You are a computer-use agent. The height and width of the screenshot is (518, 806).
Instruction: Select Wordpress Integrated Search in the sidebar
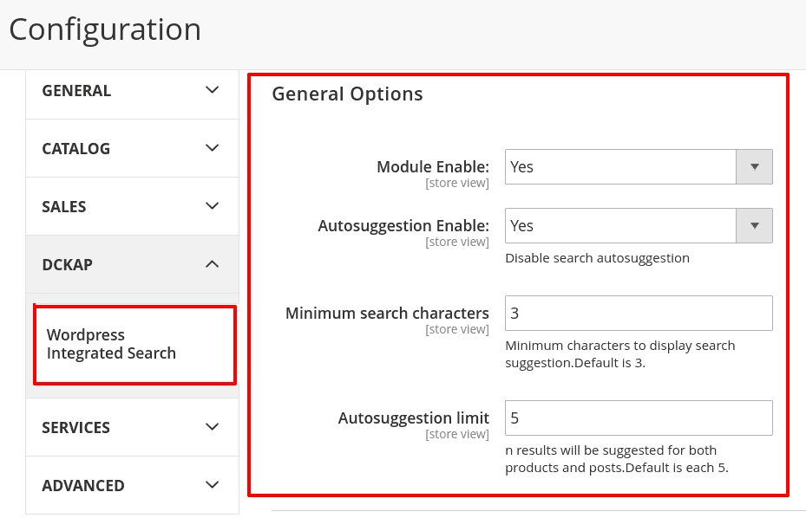click(111, 344)
